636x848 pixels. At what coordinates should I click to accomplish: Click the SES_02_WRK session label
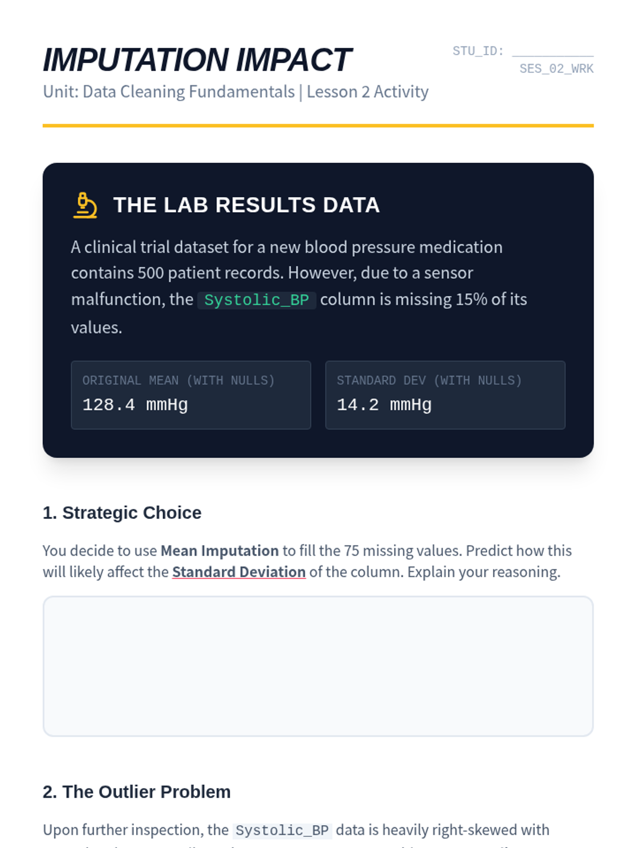[x=556, y=69]
